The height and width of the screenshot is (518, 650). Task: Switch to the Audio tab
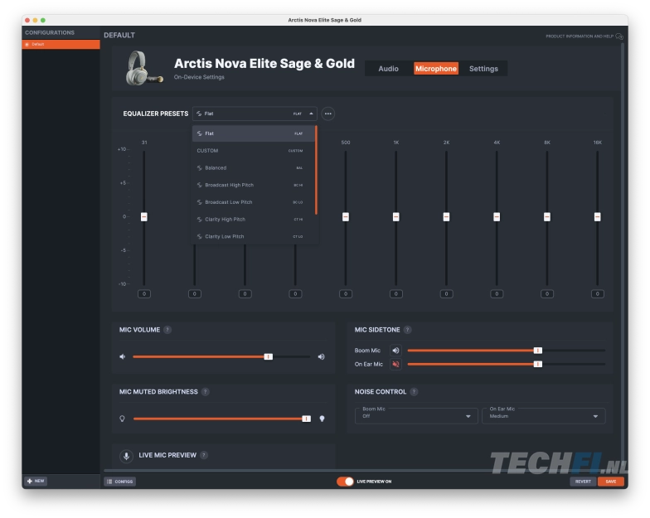388,69
